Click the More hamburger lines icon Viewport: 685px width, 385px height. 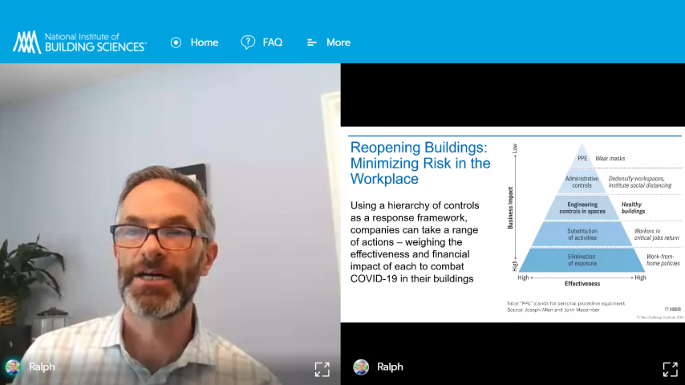click(312, 43)
